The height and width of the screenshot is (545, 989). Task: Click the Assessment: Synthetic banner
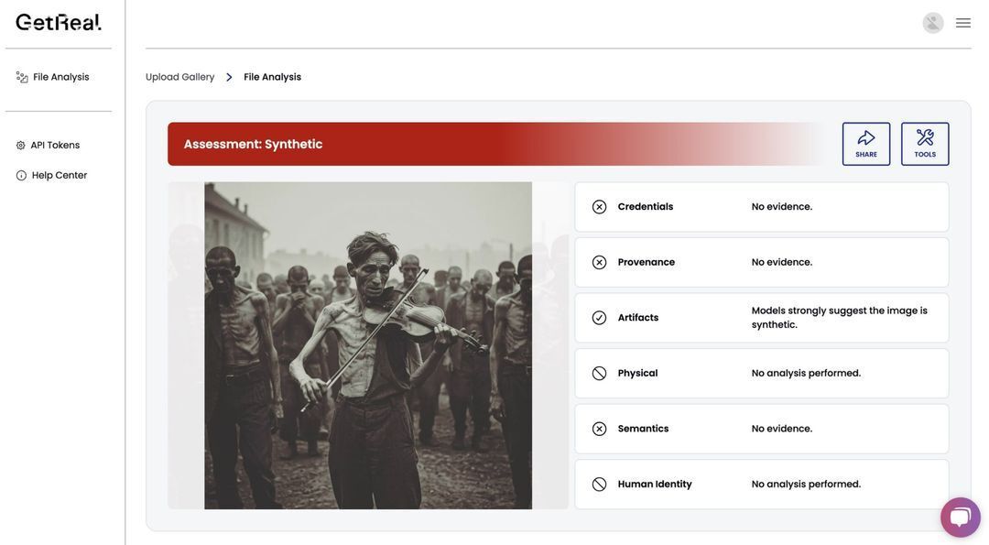pyautogui.click(x=494, y=144)
